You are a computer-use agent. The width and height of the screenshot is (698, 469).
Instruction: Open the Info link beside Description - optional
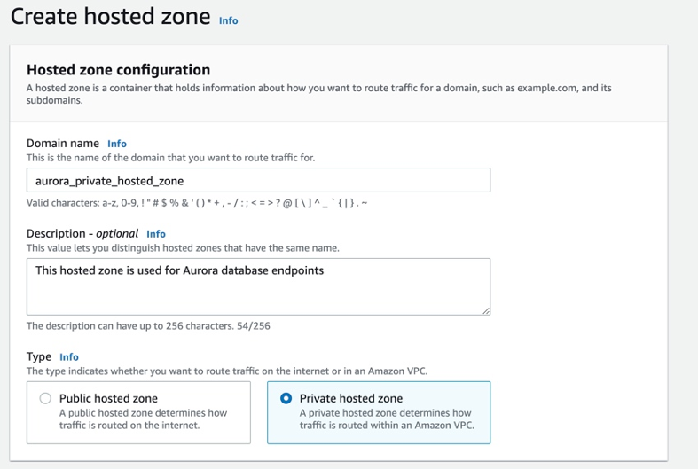tap(156, 234)
